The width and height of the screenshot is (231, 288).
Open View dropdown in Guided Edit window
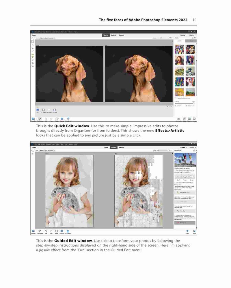pyautogui.click(x=47, y=150)
